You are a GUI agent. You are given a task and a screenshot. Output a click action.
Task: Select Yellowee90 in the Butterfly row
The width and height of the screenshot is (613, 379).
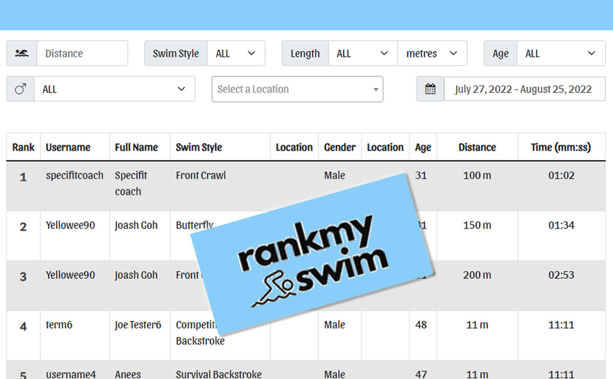(70, 225)
